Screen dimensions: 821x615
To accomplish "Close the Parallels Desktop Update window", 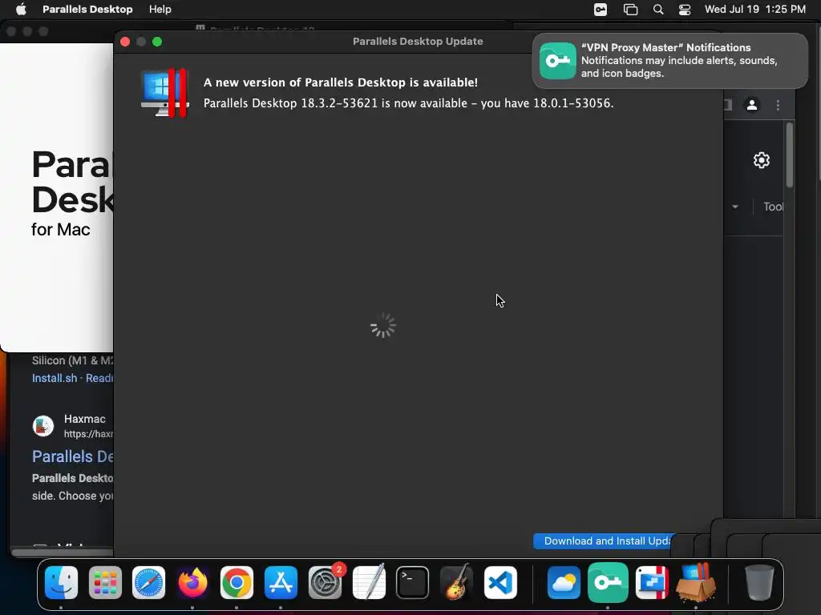I will click(125, 42).
